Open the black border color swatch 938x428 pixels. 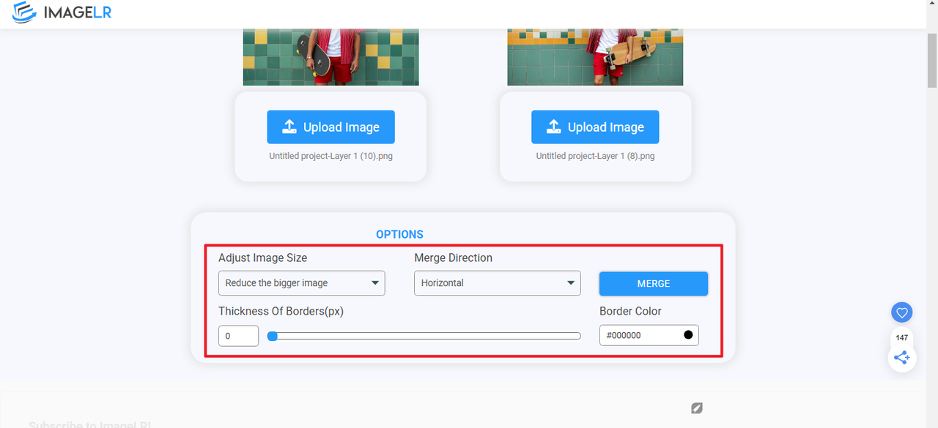click(x=688, y=335)
